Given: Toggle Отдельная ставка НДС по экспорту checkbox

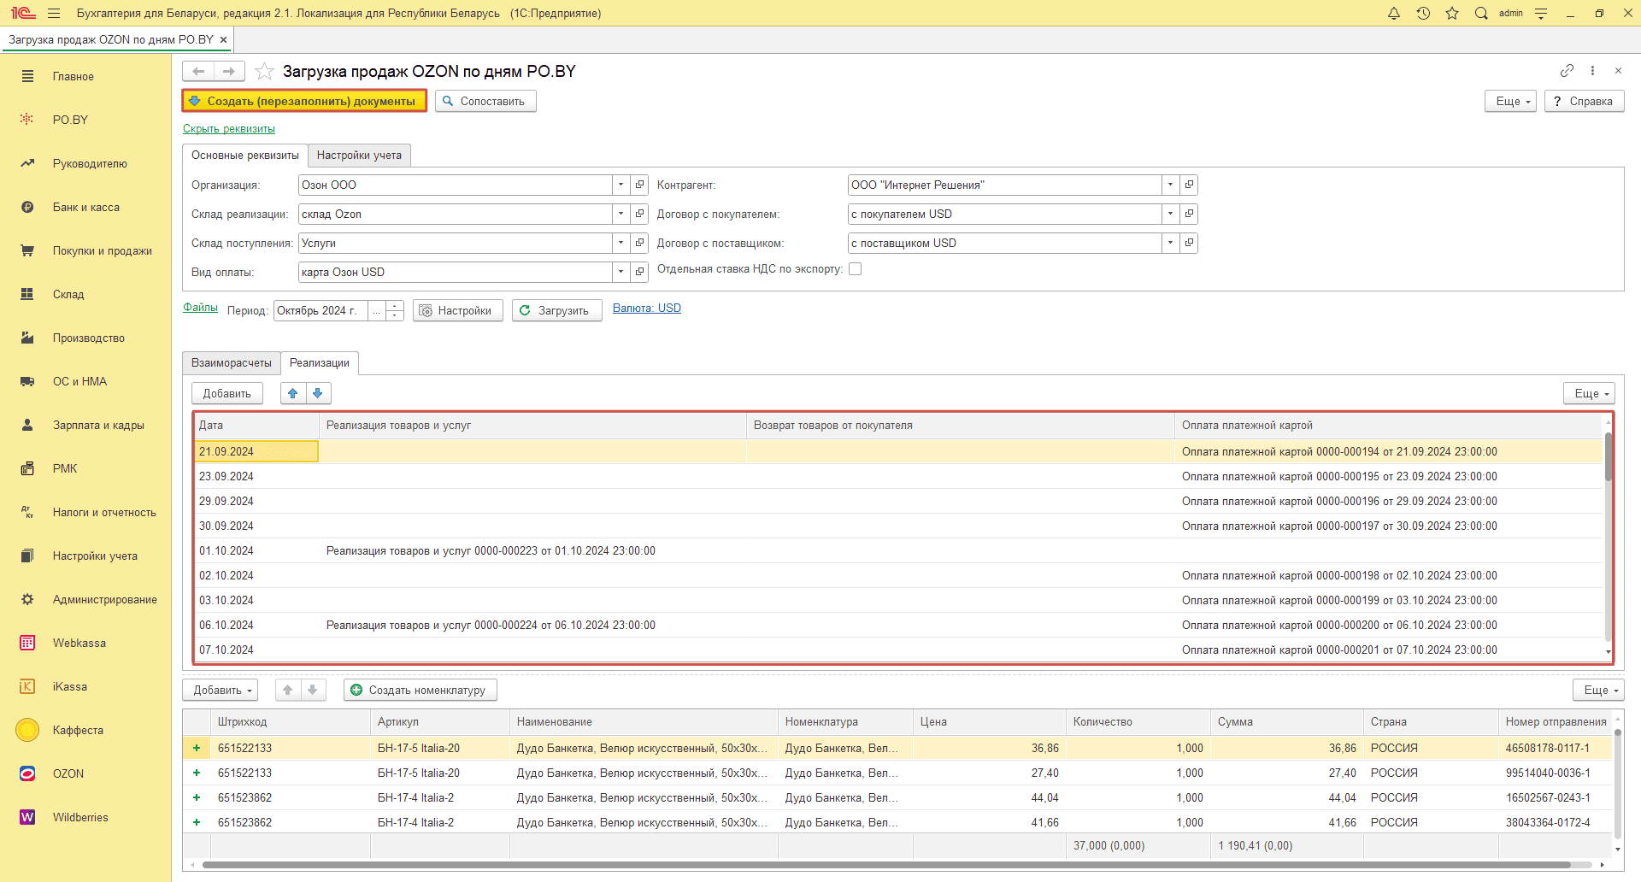Looking at the screenshot, I should [856, 269].
